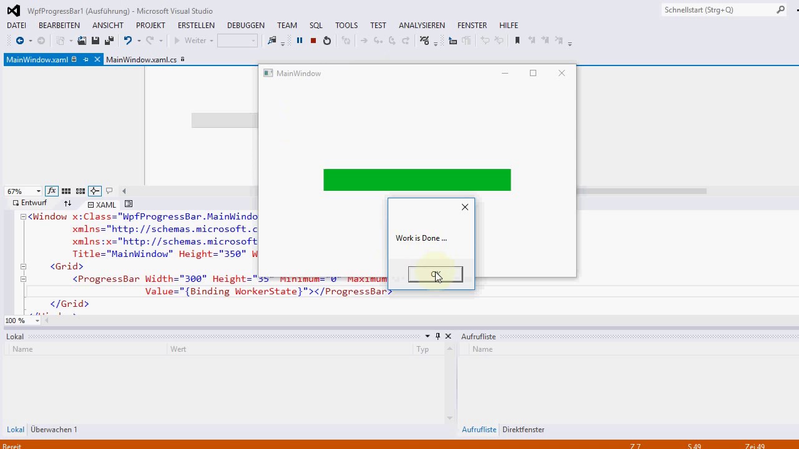Close the Lokal panel
Screen dimensions: 799x449
point(448,337)
